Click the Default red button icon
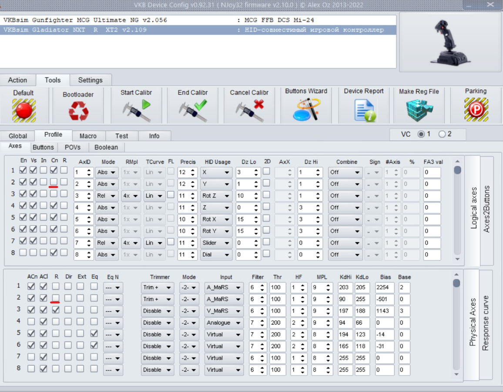Image resolution: width=503 pixels, height=392 pixels. pos(24,111)
